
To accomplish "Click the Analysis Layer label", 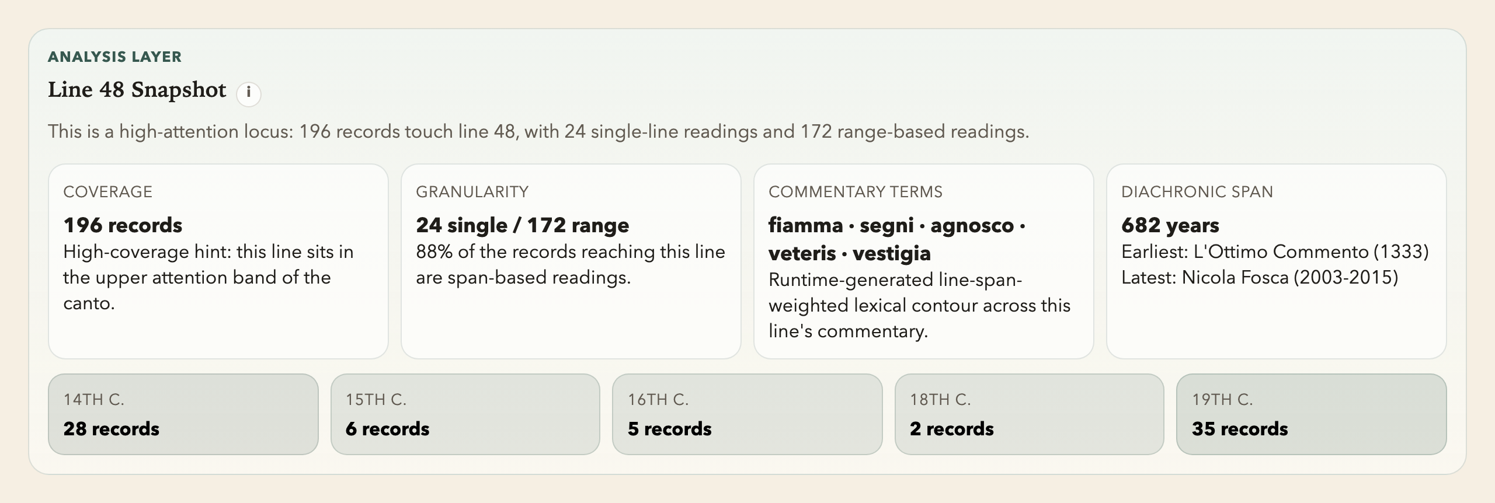I will point(114,57).
